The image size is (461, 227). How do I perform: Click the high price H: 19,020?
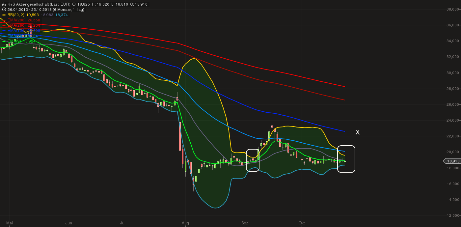[x=101, y=4]
